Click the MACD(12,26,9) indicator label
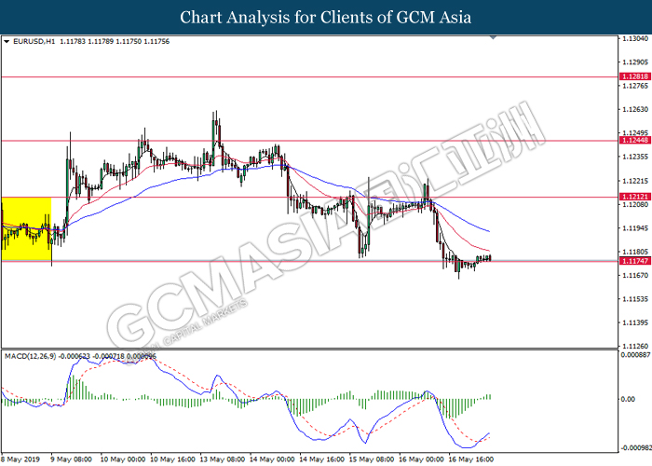The height and width of the screenshot is (466, 652). pos(30,356)
